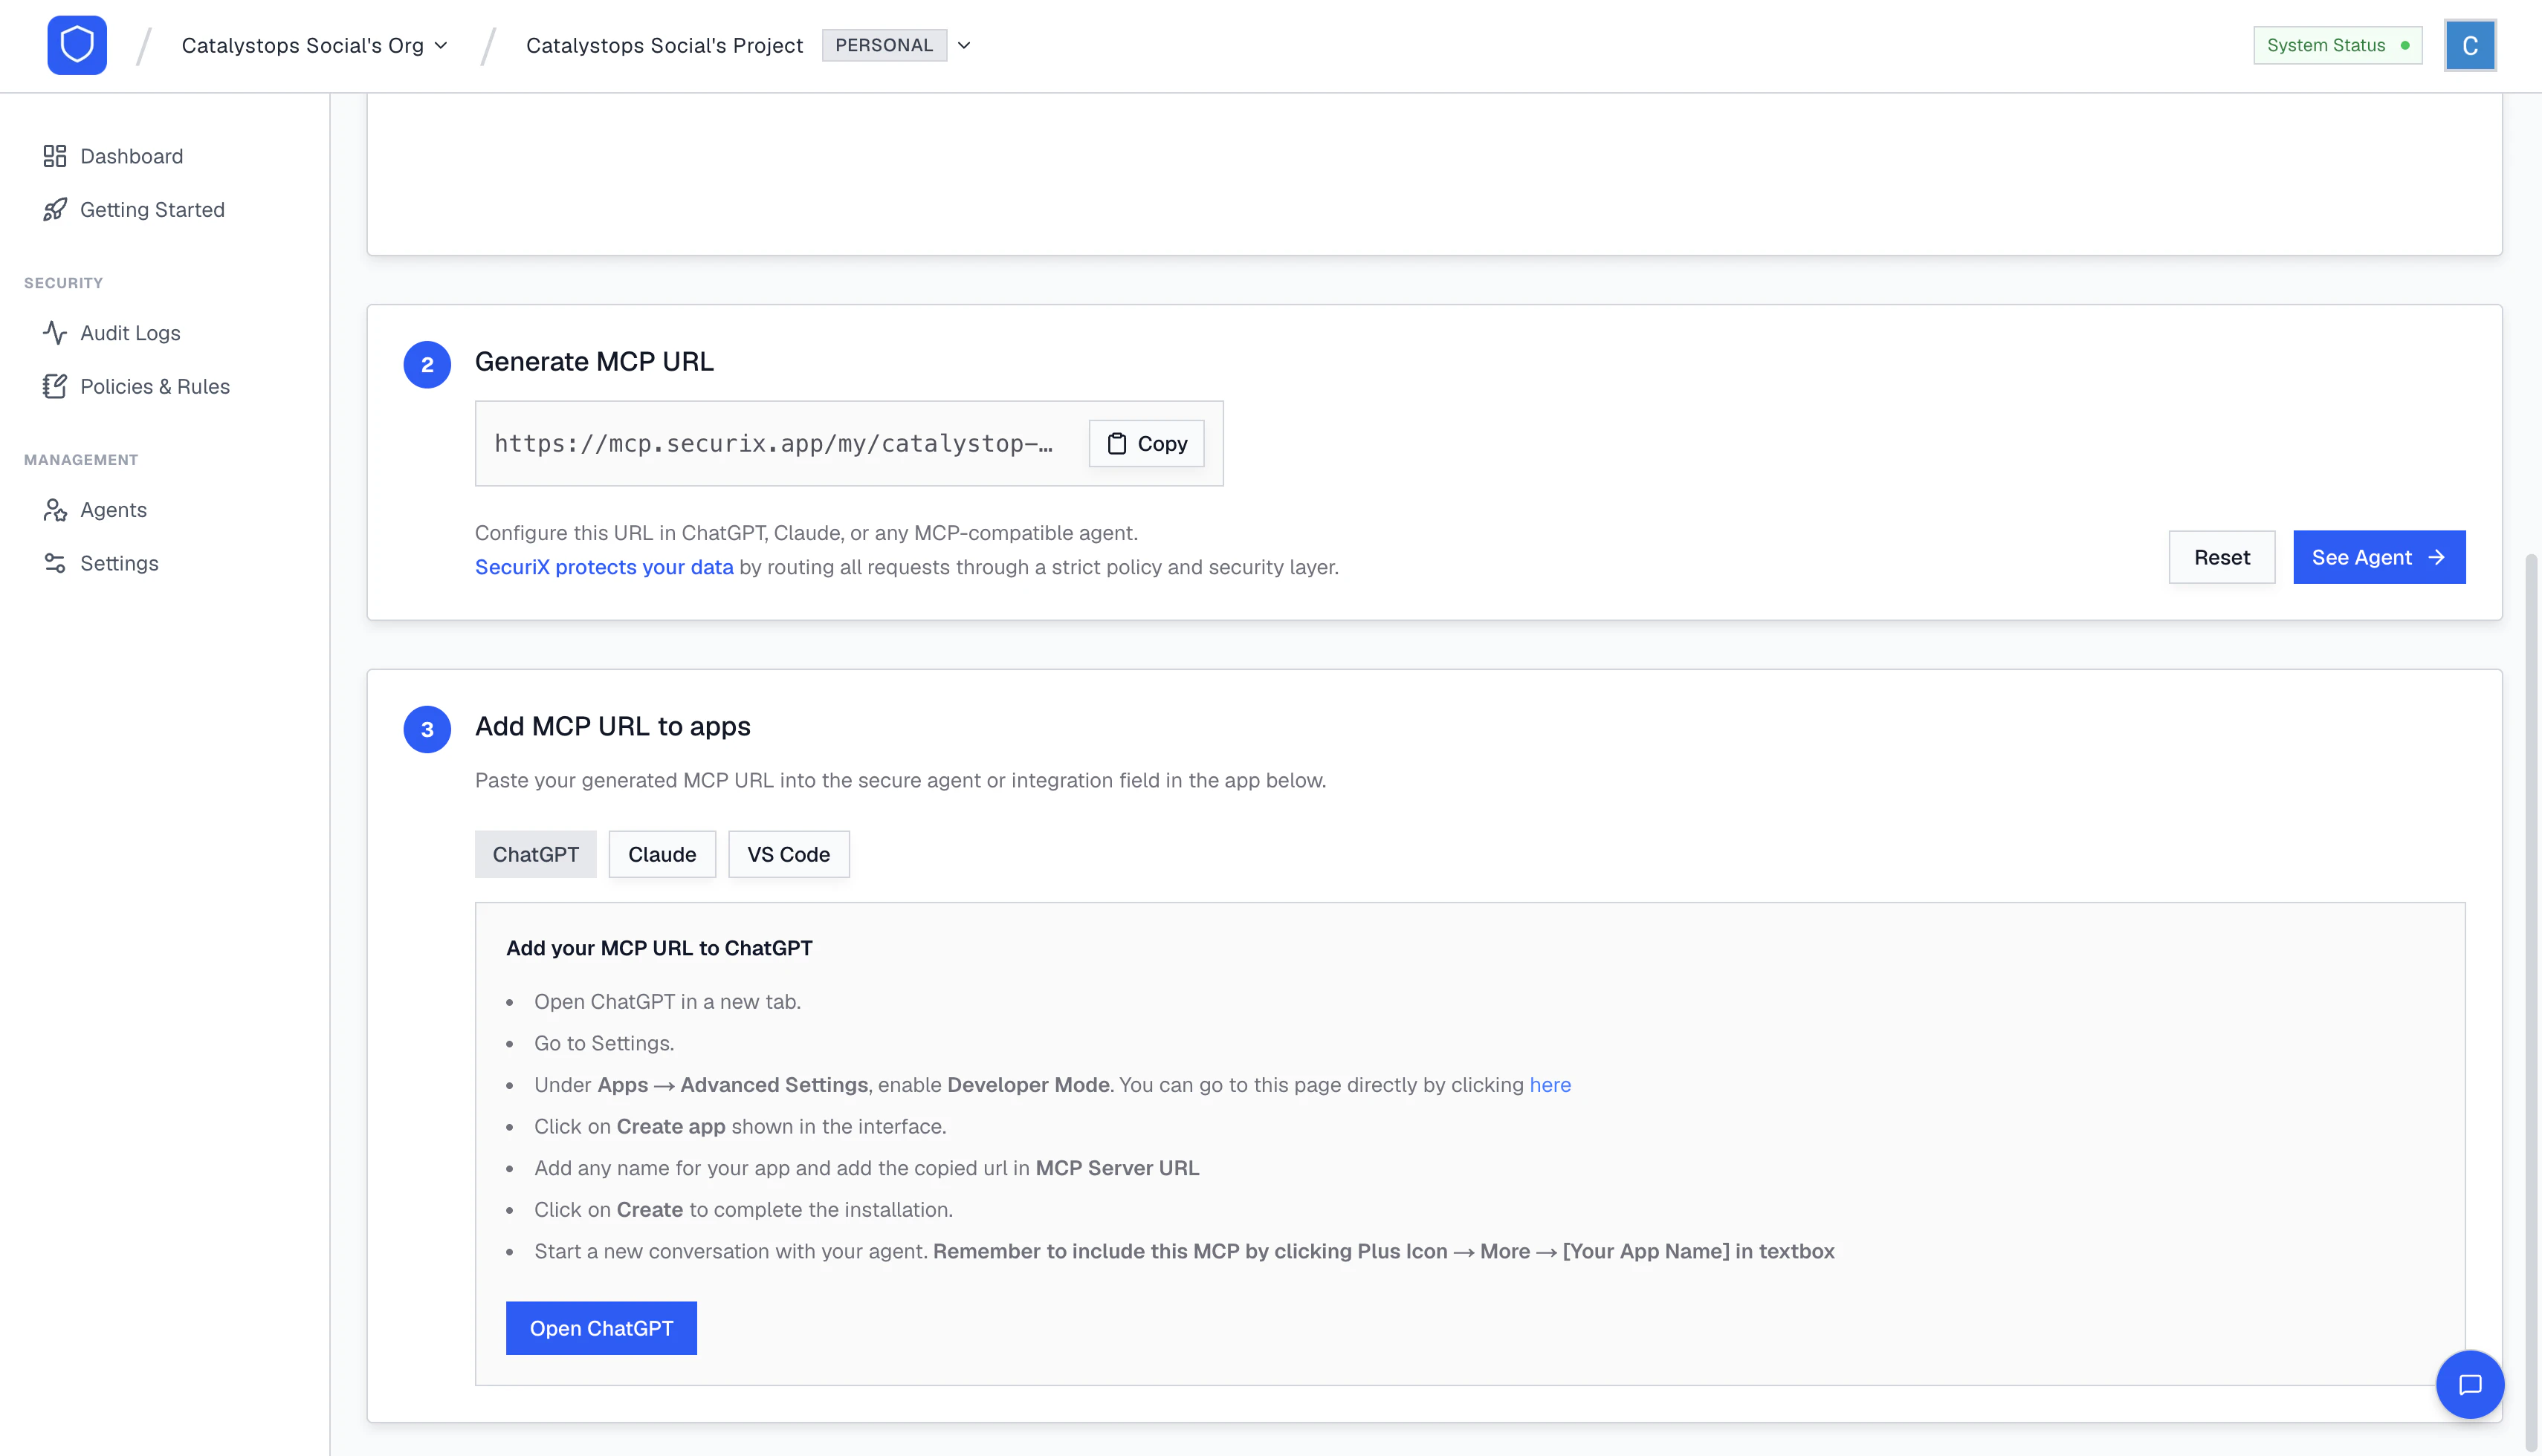Click the See Agent button
The image size is (2542, 1456).
coord(2379,557)
